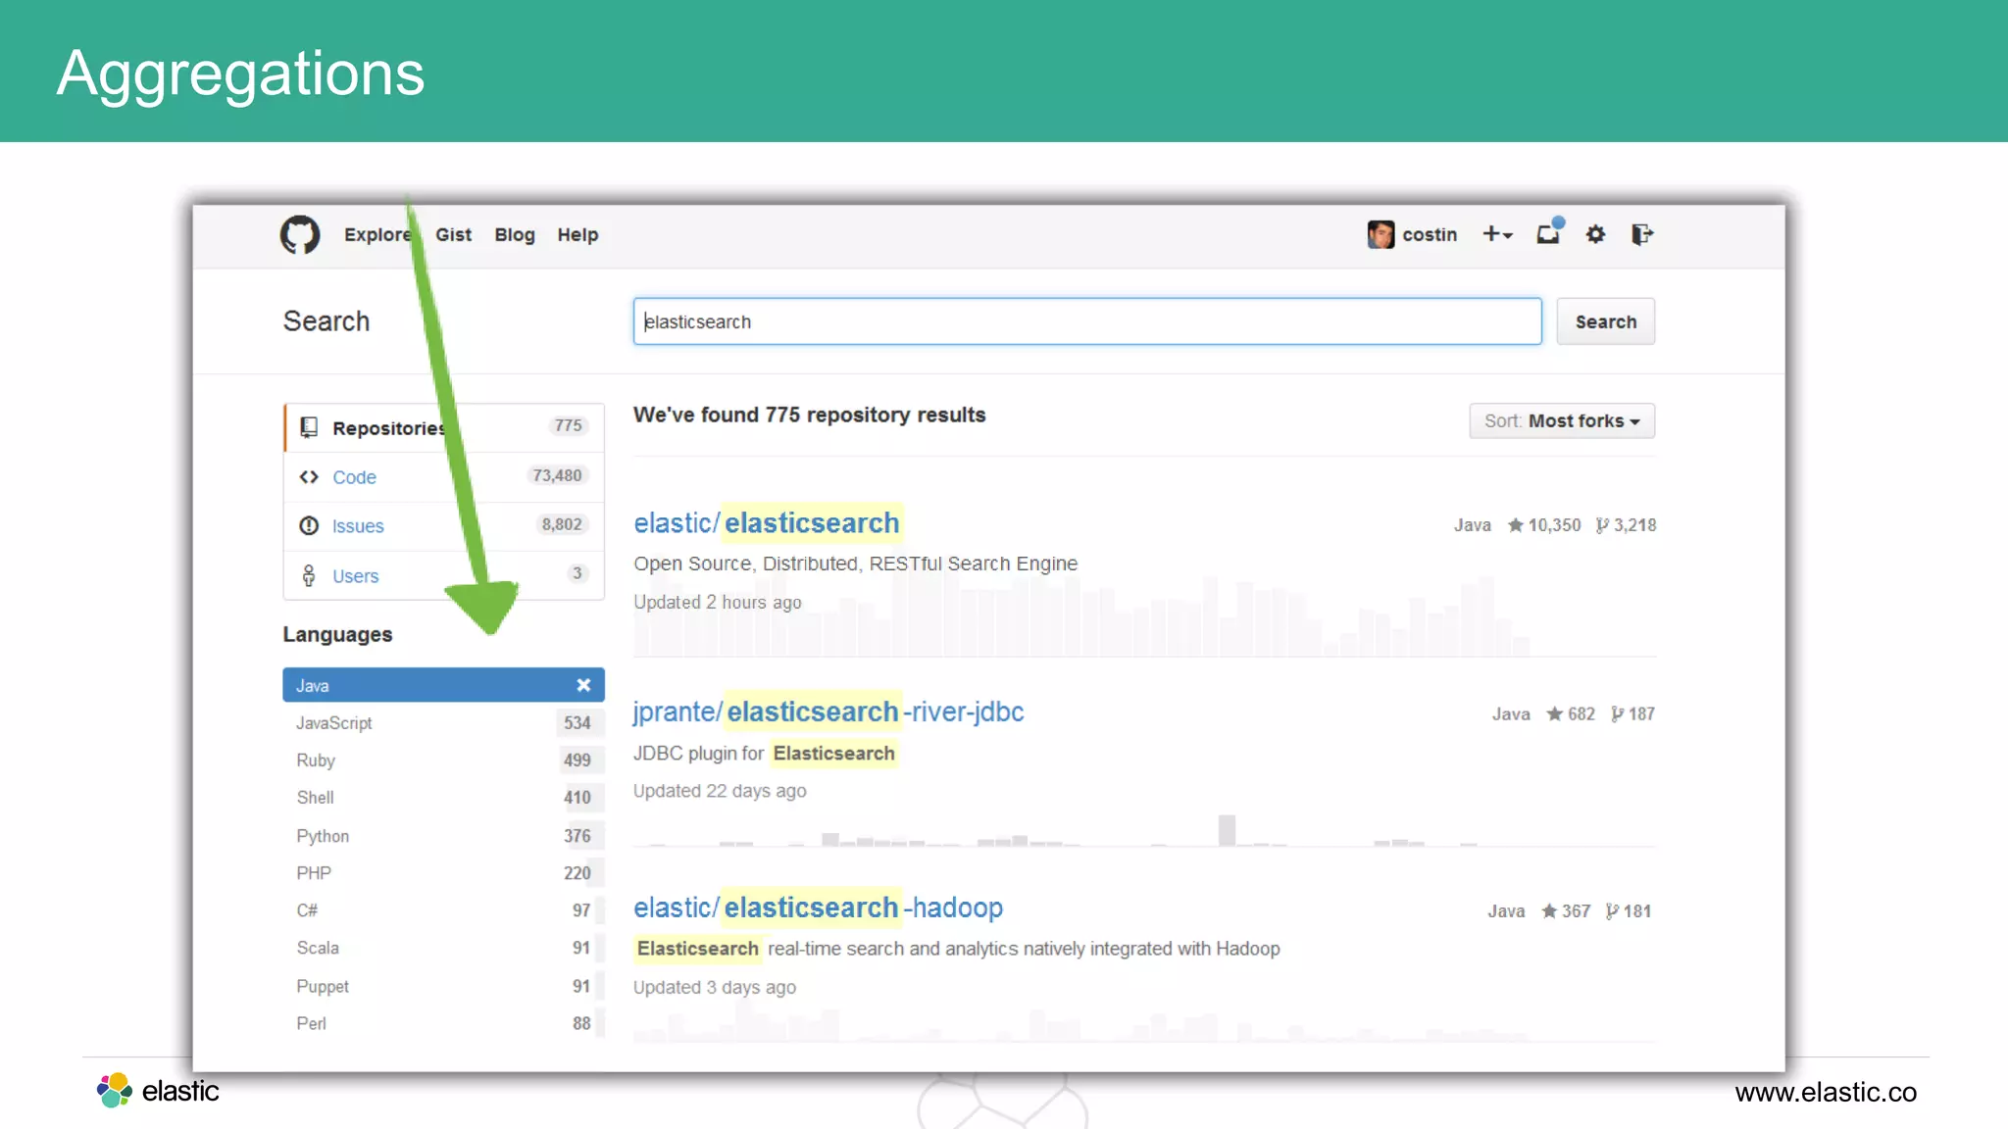Click the elastic logo in footer
This screenshot has height=1129, width=2008.
coord(158,1091)
